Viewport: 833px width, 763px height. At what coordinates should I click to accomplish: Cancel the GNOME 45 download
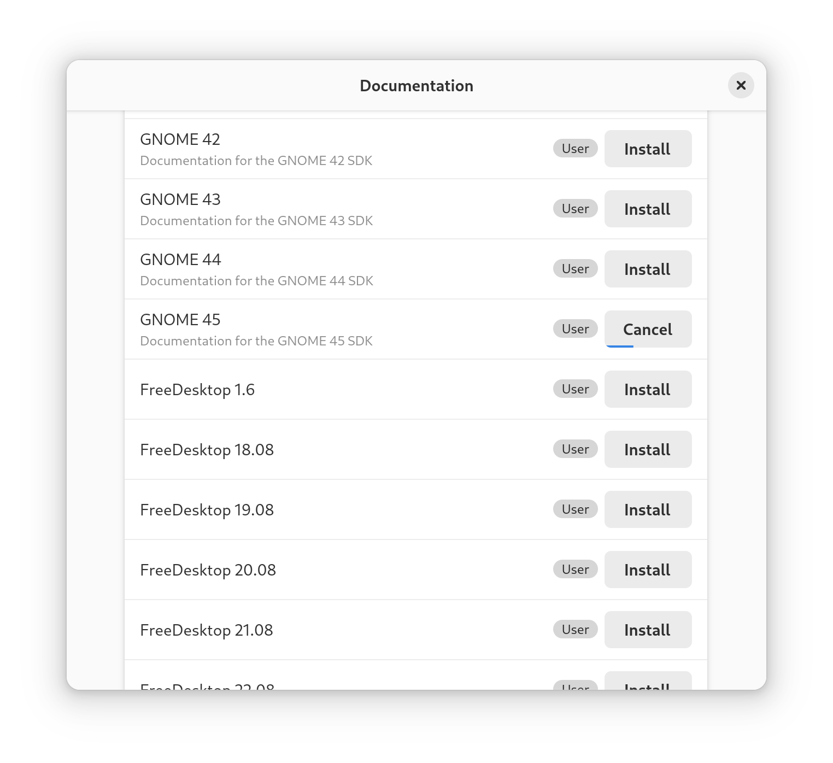coord(648,328)
